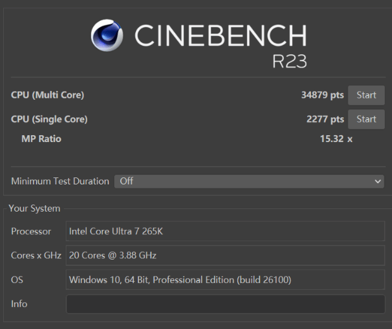The height and width of the screenshot is (329, 392).
Task: Click the CINEBENCH title text
Action: (220, 35)
